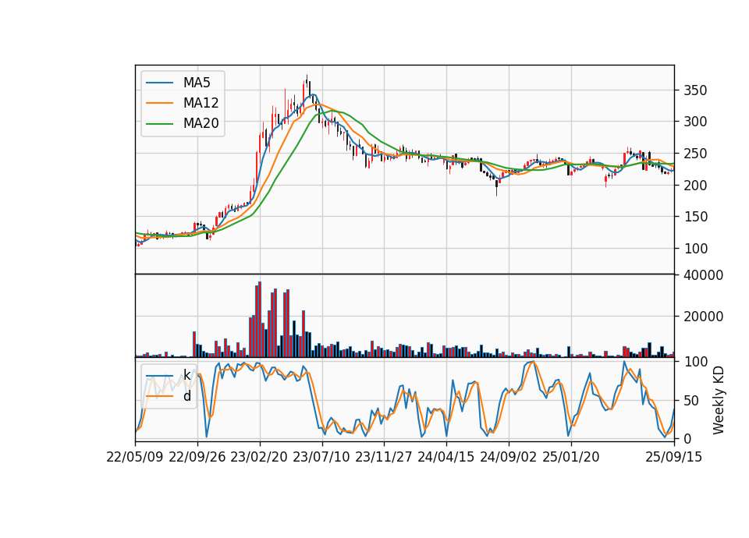Viewport: 749px width, 538px height.
Task: Click the tallest volume bar near 23/02/20
Action: tap(259, 320)
